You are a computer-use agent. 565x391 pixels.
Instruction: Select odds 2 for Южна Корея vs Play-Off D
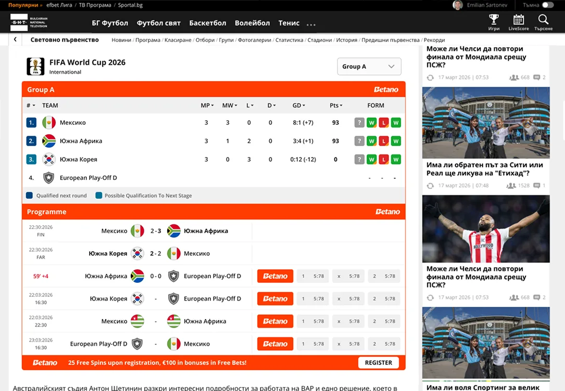(x=384, y=298)
